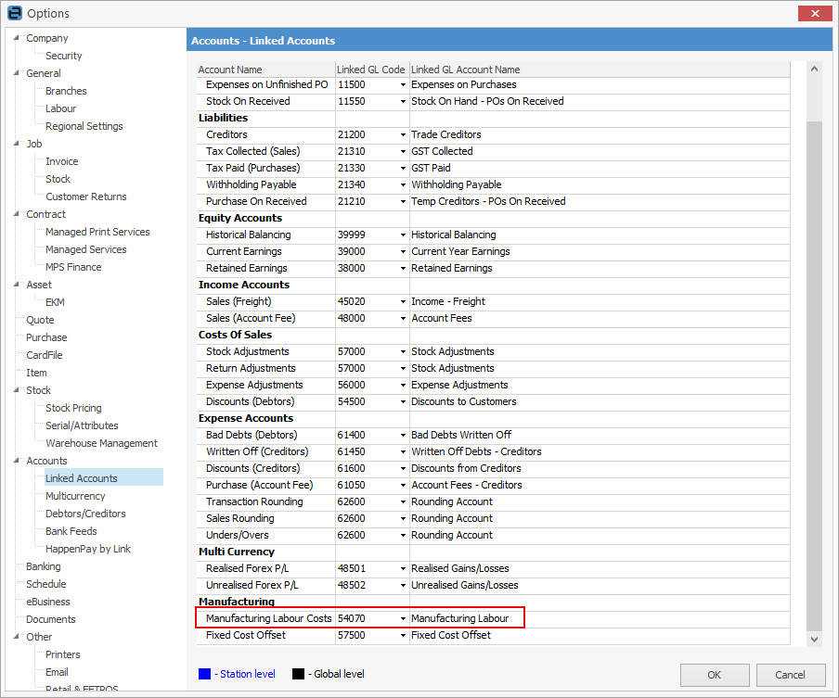The height and width of the screenshot is (698, 839).
Task: Click the 'Unrealised Gains/Losses' linked account name
Action: (464, 585)
